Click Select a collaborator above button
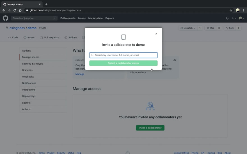The width and height of the screenshot is (247, 154). [x=123, y=63]
